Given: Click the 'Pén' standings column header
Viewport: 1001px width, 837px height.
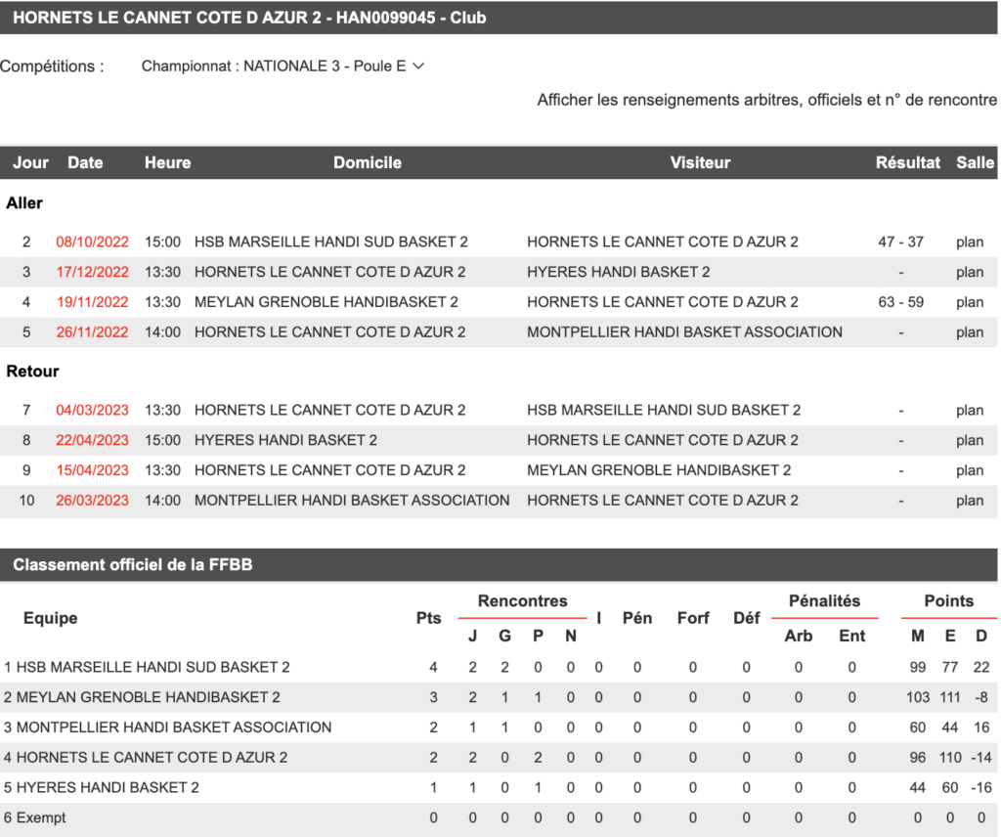Looking at the screenshot, I should pos(637,618).
